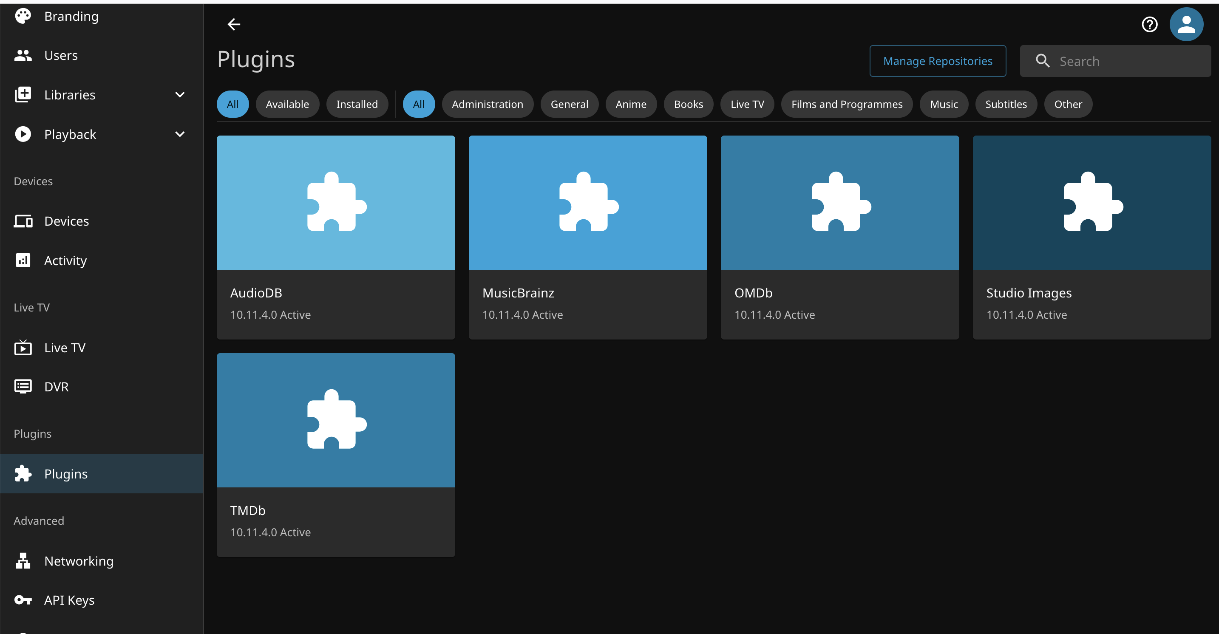
Task: Click the Networking sidebar icon
Action: point(23,560)
